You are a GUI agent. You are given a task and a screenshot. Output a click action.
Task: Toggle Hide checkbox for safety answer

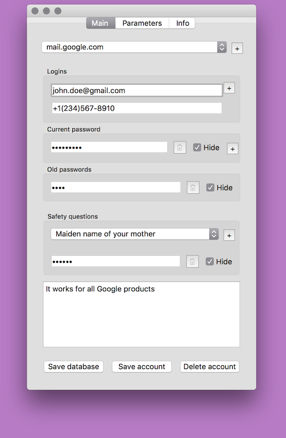210,261
